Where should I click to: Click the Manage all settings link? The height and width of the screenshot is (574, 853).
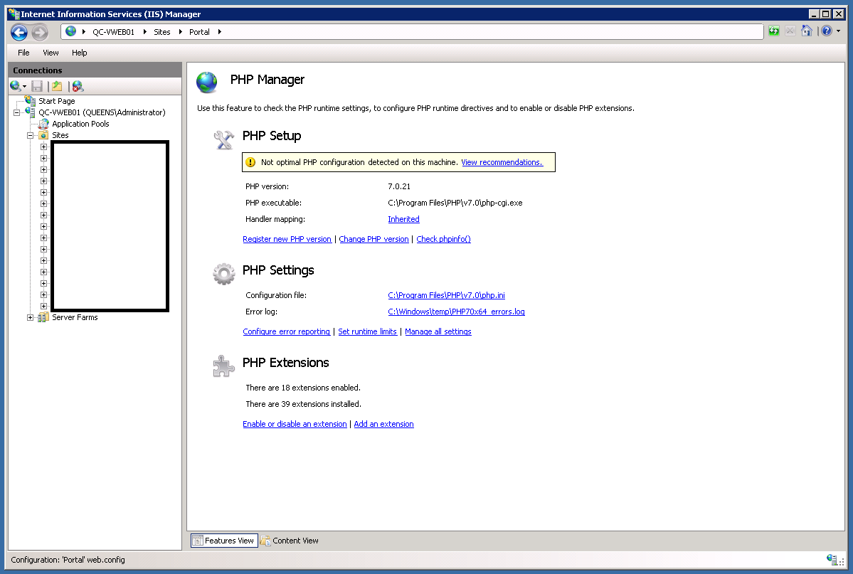click(438, 331)
